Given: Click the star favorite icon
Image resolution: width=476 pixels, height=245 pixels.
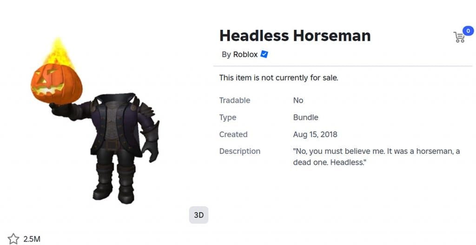Looking at the screenshot, I should [13, 239].
